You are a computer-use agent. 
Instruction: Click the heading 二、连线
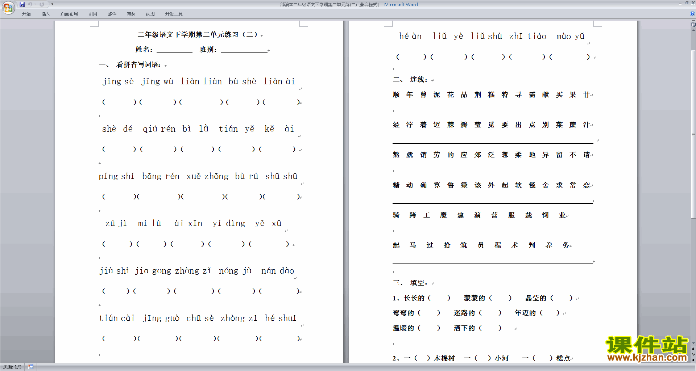pos(410,80)
